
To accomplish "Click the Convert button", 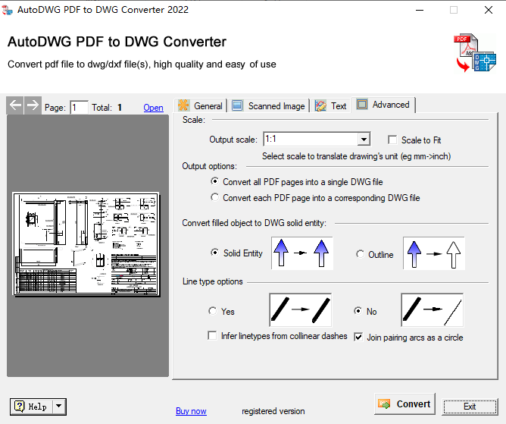I will (404, 404).
